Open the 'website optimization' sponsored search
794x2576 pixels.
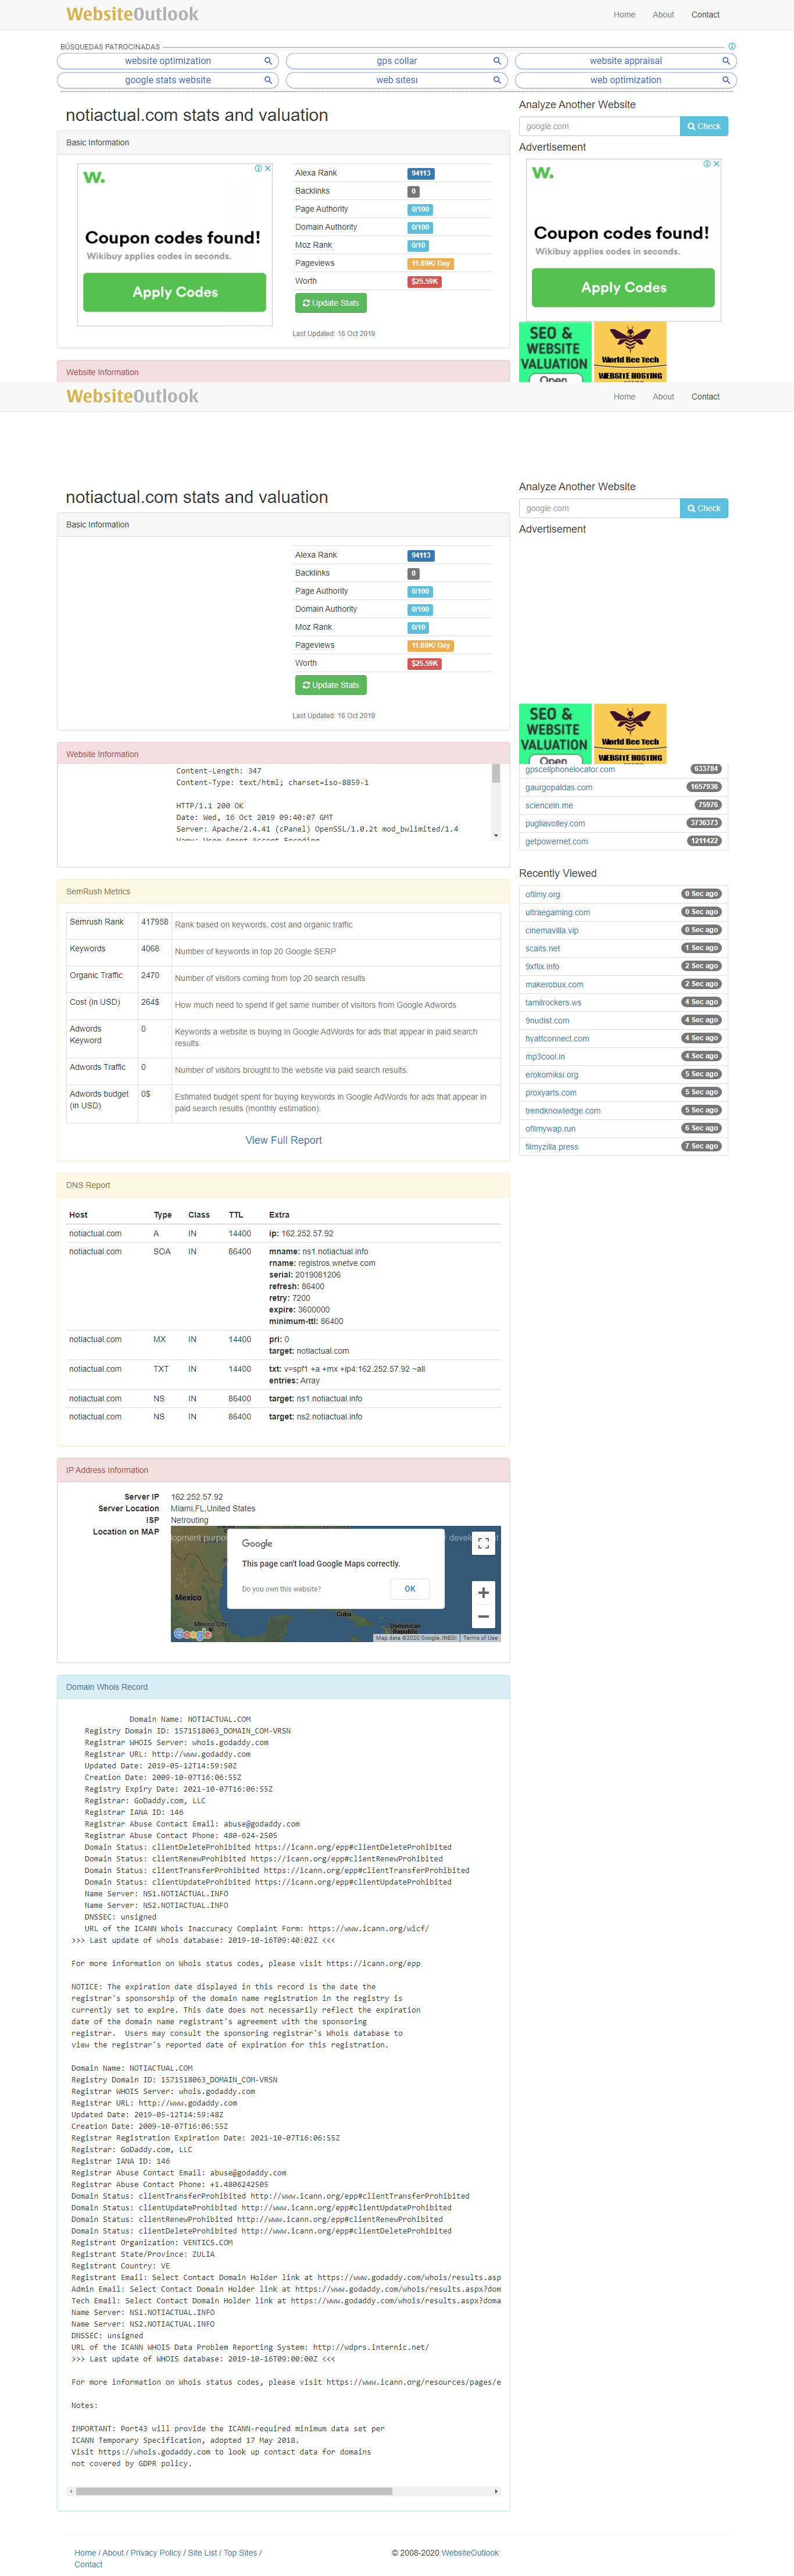[x=167, y=61]
